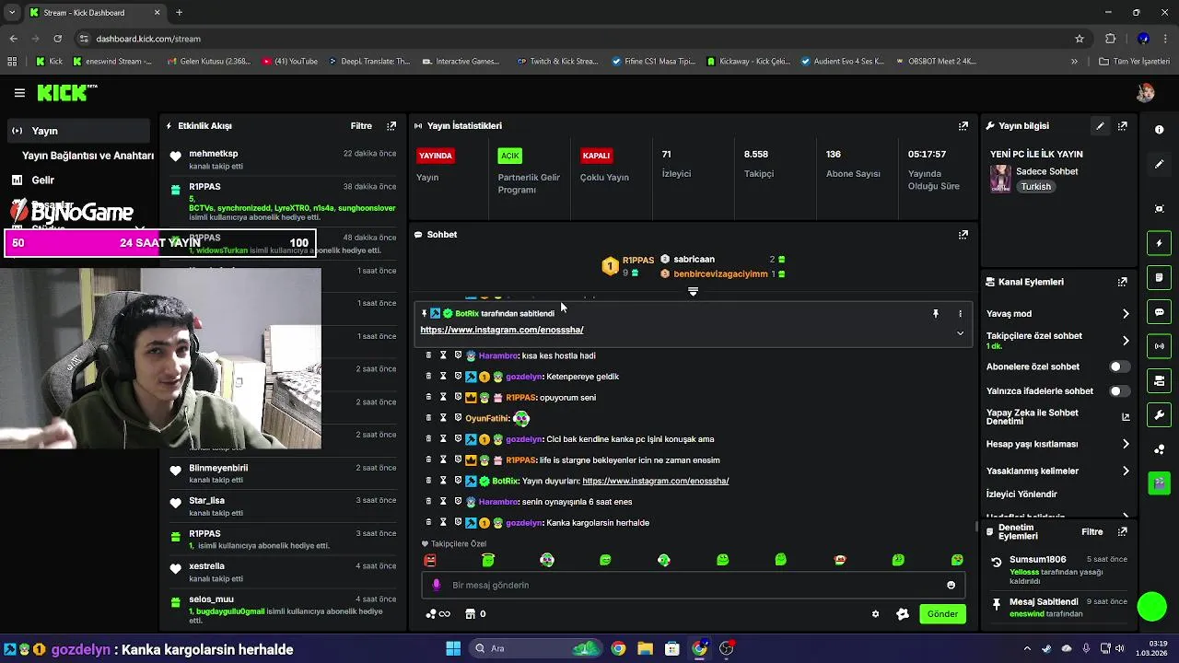Expand Hesap yaşı kısıtlaması options

pyautogui.click(x=1126, y=444)
